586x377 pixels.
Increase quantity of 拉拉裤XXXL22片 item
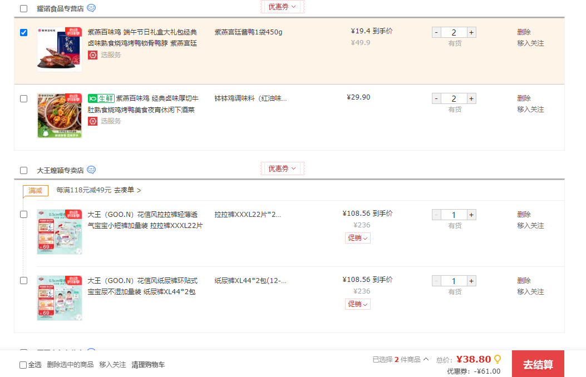[472, 215]
